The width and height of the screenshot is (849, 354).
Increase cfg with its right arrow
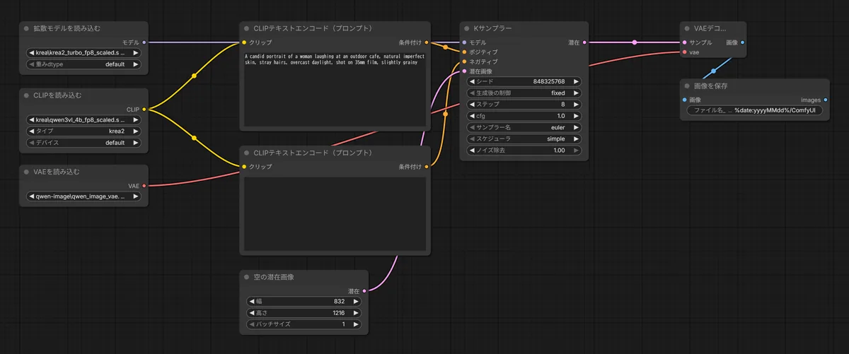click(576, 116)
